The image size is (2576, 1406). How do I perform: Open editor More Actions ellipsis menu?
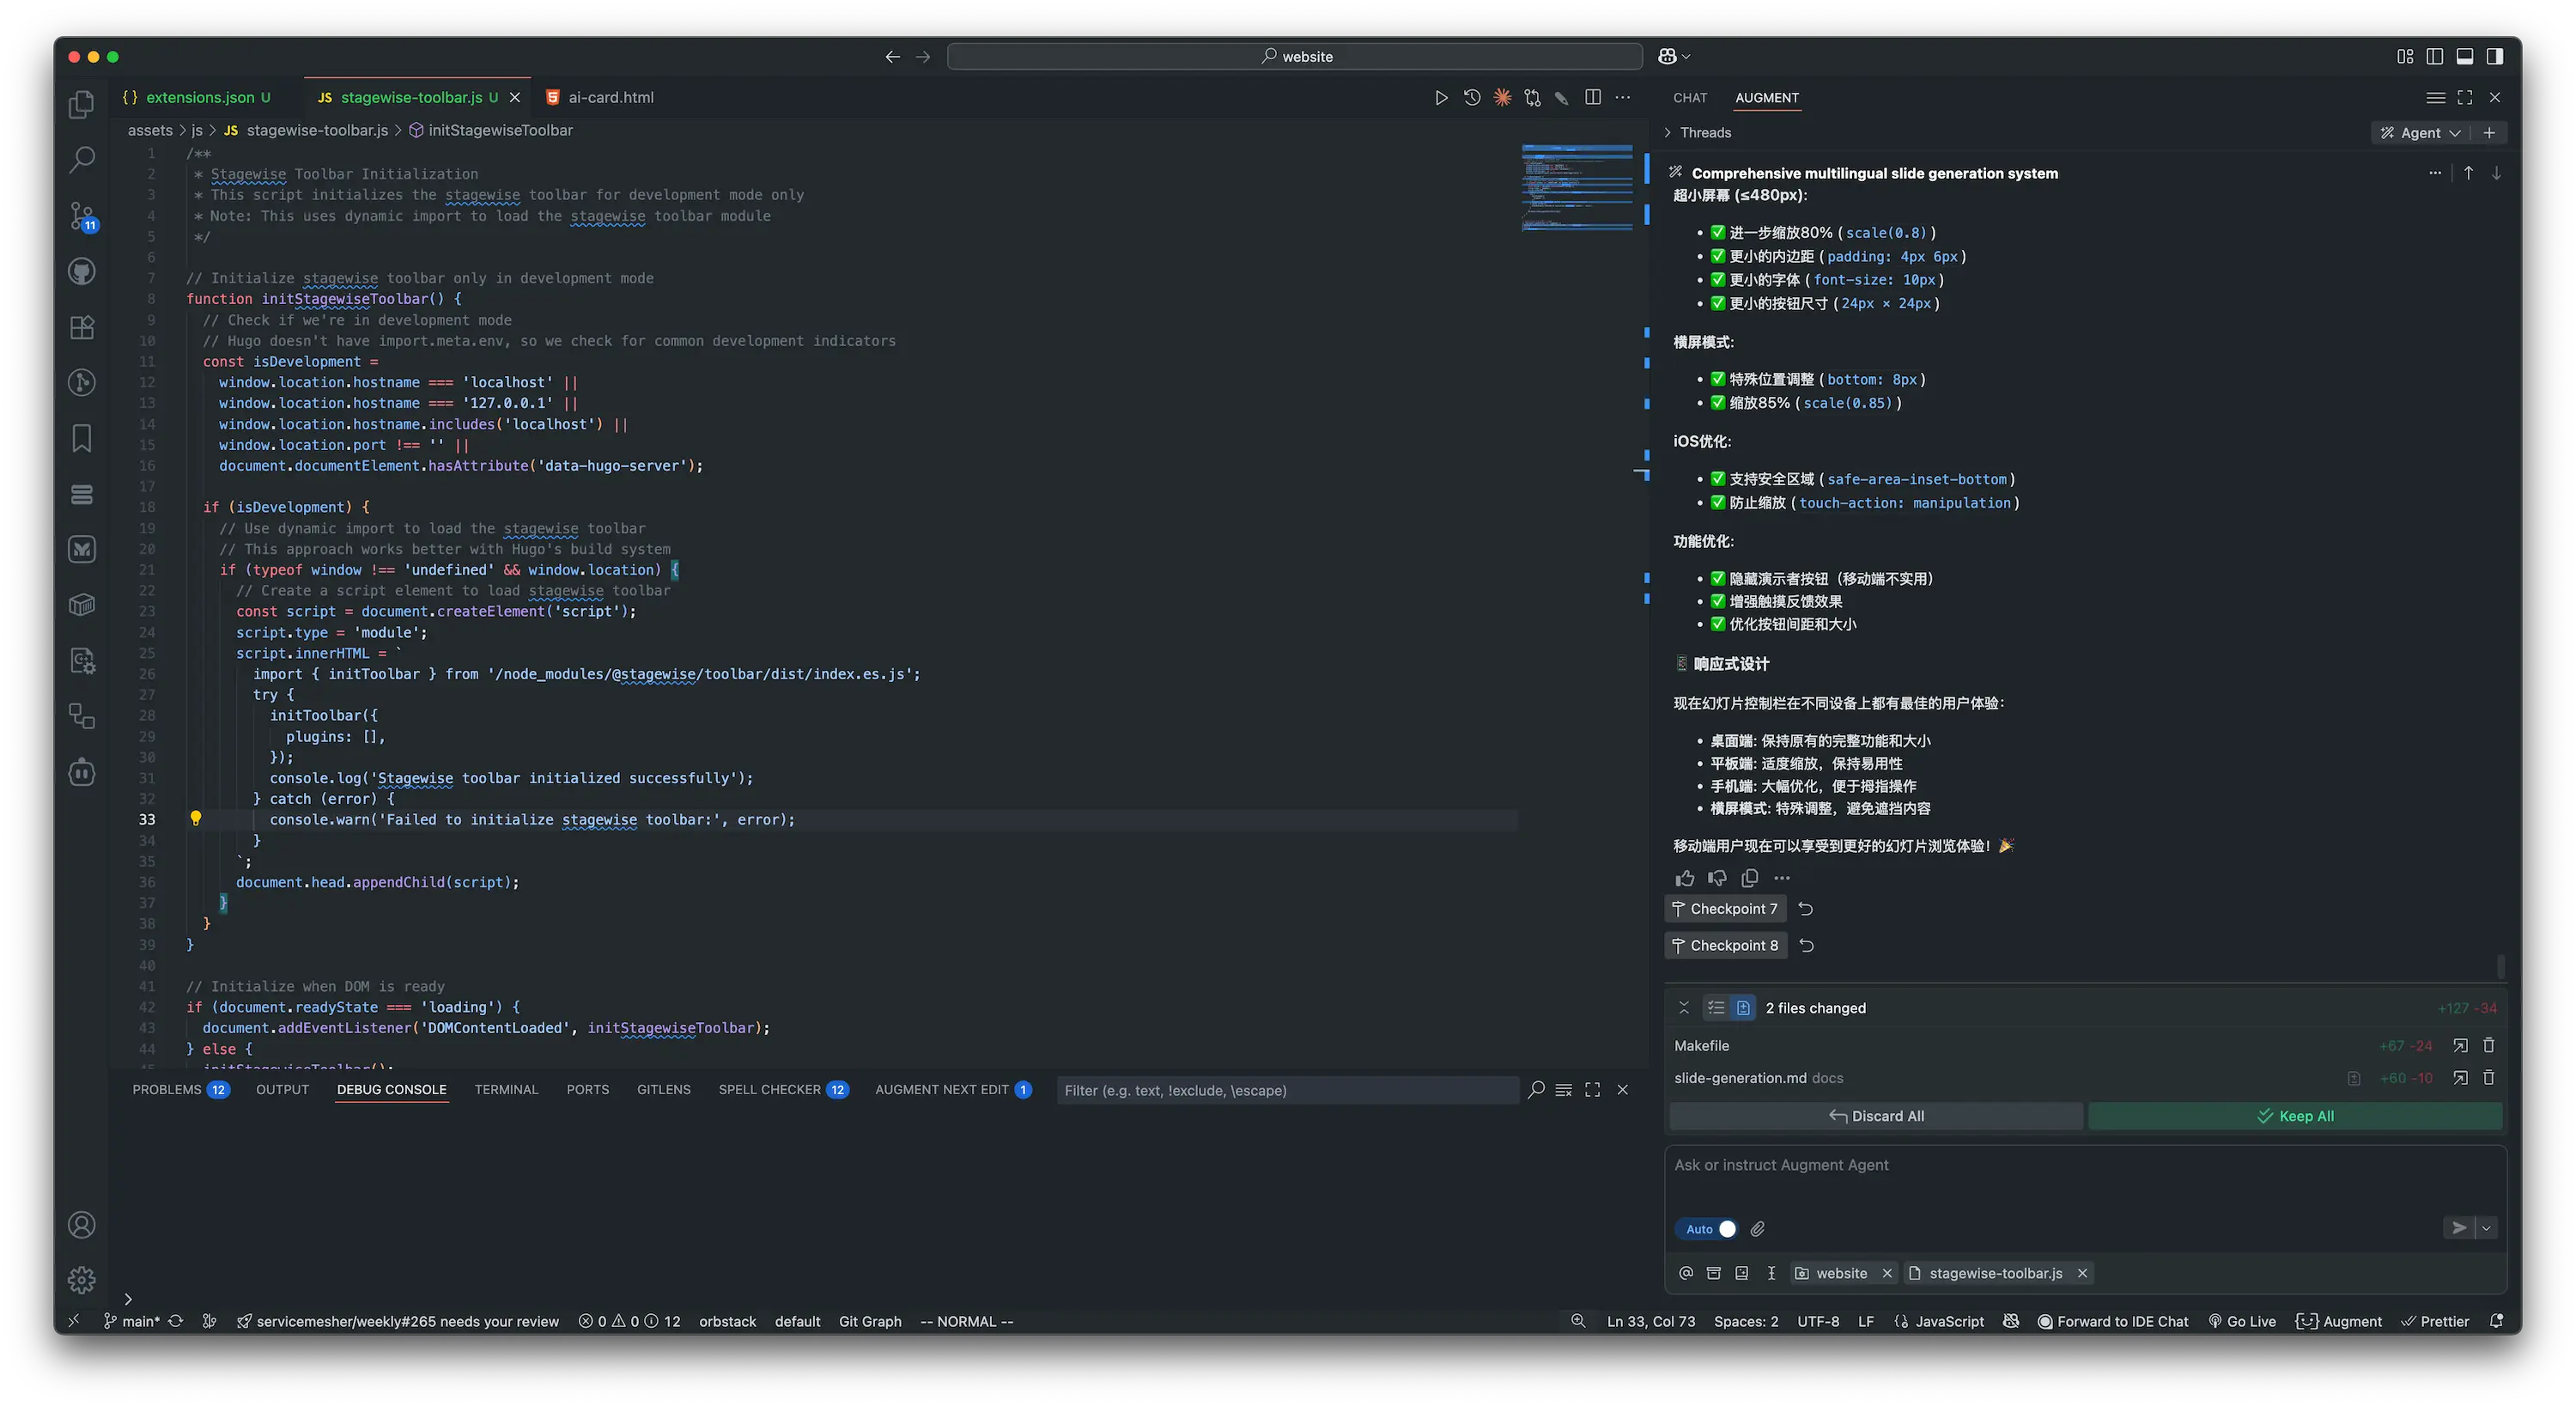click(1623, 97)
